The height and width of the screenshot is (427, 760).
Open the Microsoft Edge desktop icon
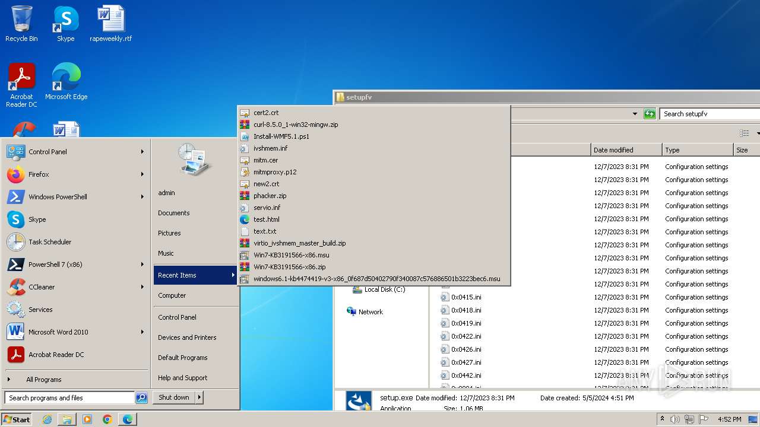click(66, 82)
